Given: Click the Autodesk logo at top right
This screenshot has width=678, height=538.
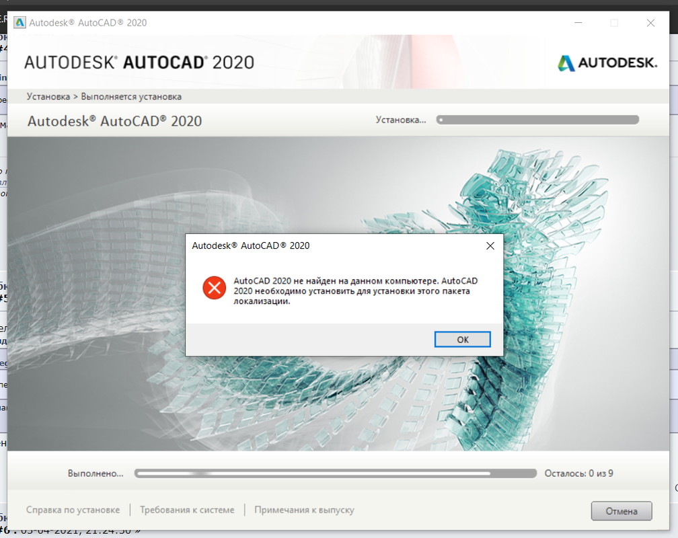Looking at the screenshot, I should point(607,63).
